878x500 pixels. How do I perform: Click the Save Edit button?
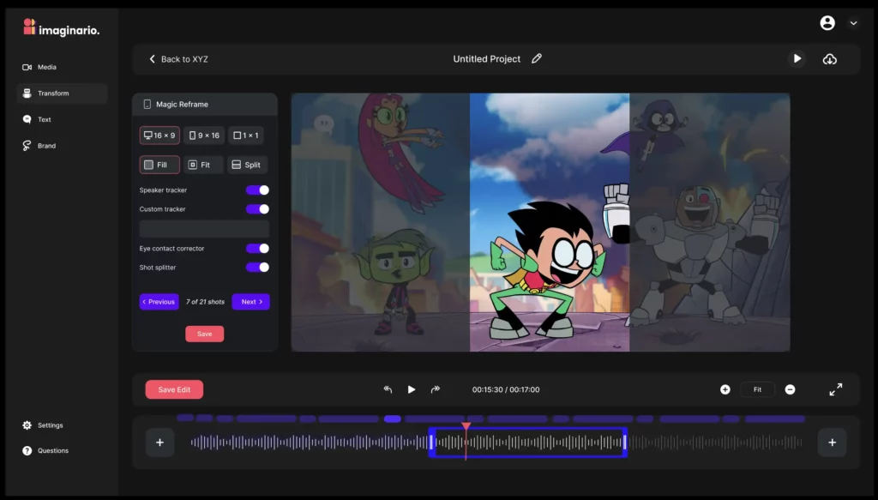click(174, 389)
